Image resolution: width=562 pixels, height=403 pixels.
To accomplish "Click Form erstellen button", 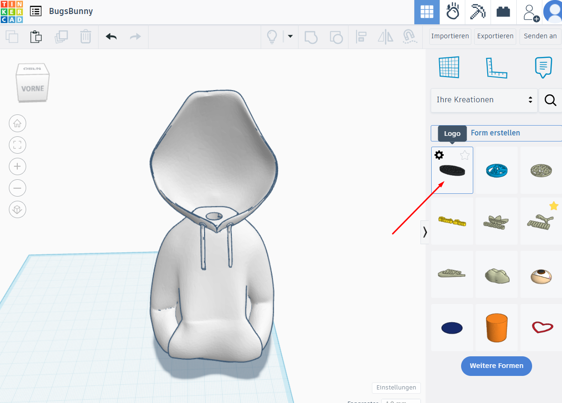I will coord(496,133).
